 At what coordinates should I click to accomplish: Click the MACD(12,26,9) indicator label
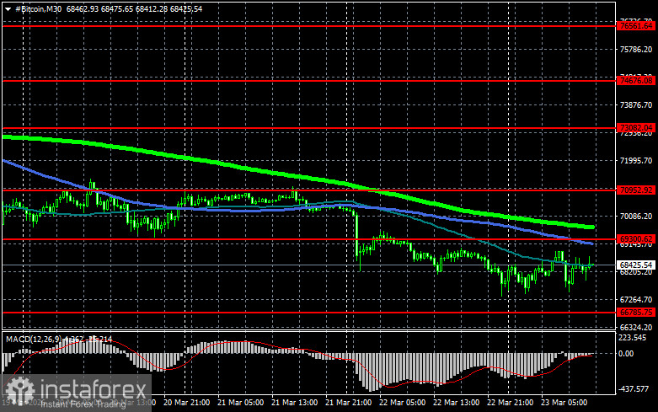click(x=34, y=339)
